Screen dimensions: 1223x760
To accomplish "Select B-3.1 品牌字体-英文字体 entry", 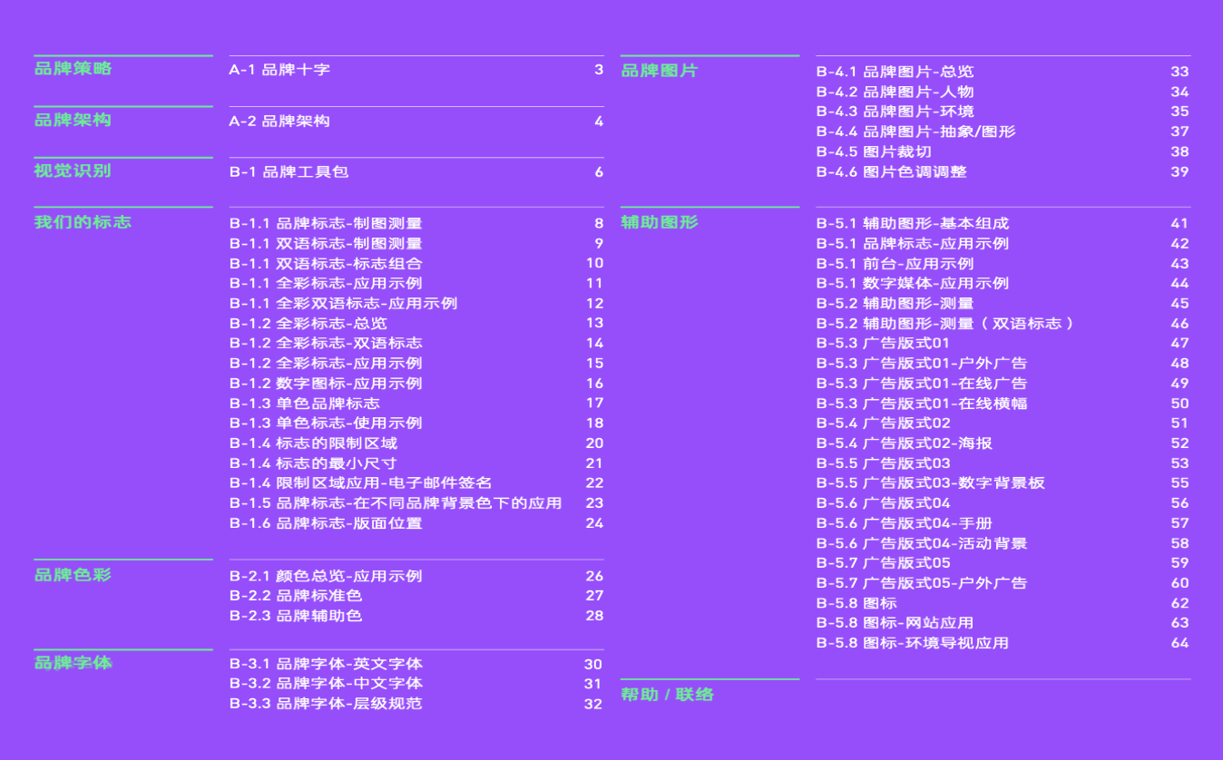I will coord(326,664).
